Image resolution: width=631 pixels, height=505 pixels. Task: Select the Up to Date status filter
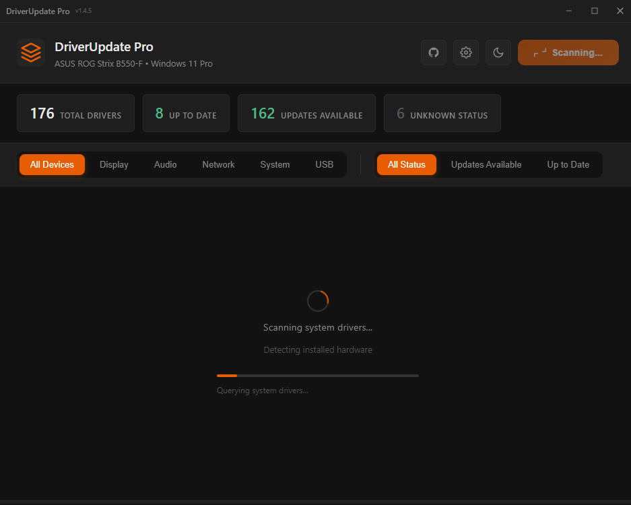(568, 164)
